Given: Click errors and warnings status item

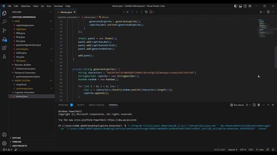Looking at the screenshot, I should [x=7, y=149].
